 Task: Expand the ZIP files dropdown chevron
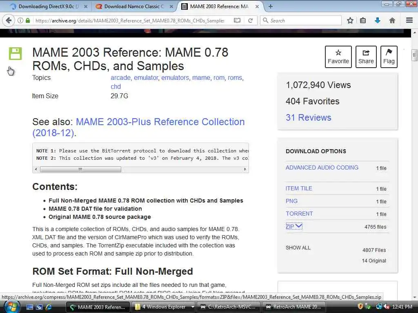(299, 226)
